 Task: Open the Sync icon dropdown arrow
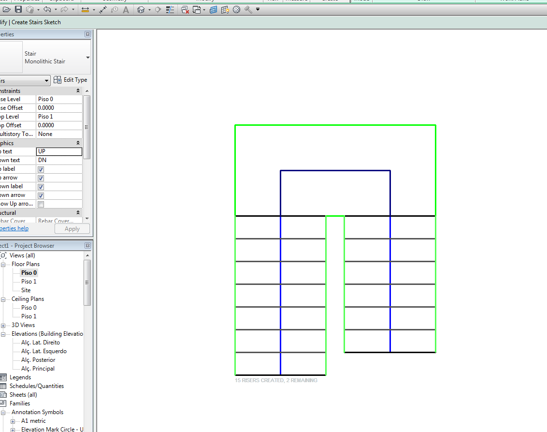coord(38,10)
